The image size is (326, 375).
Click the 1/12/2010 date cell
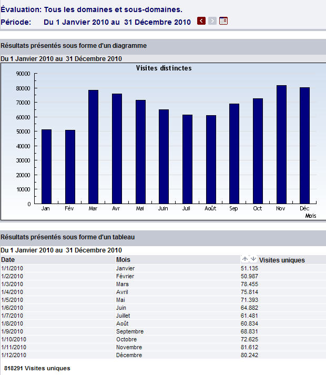13,355
